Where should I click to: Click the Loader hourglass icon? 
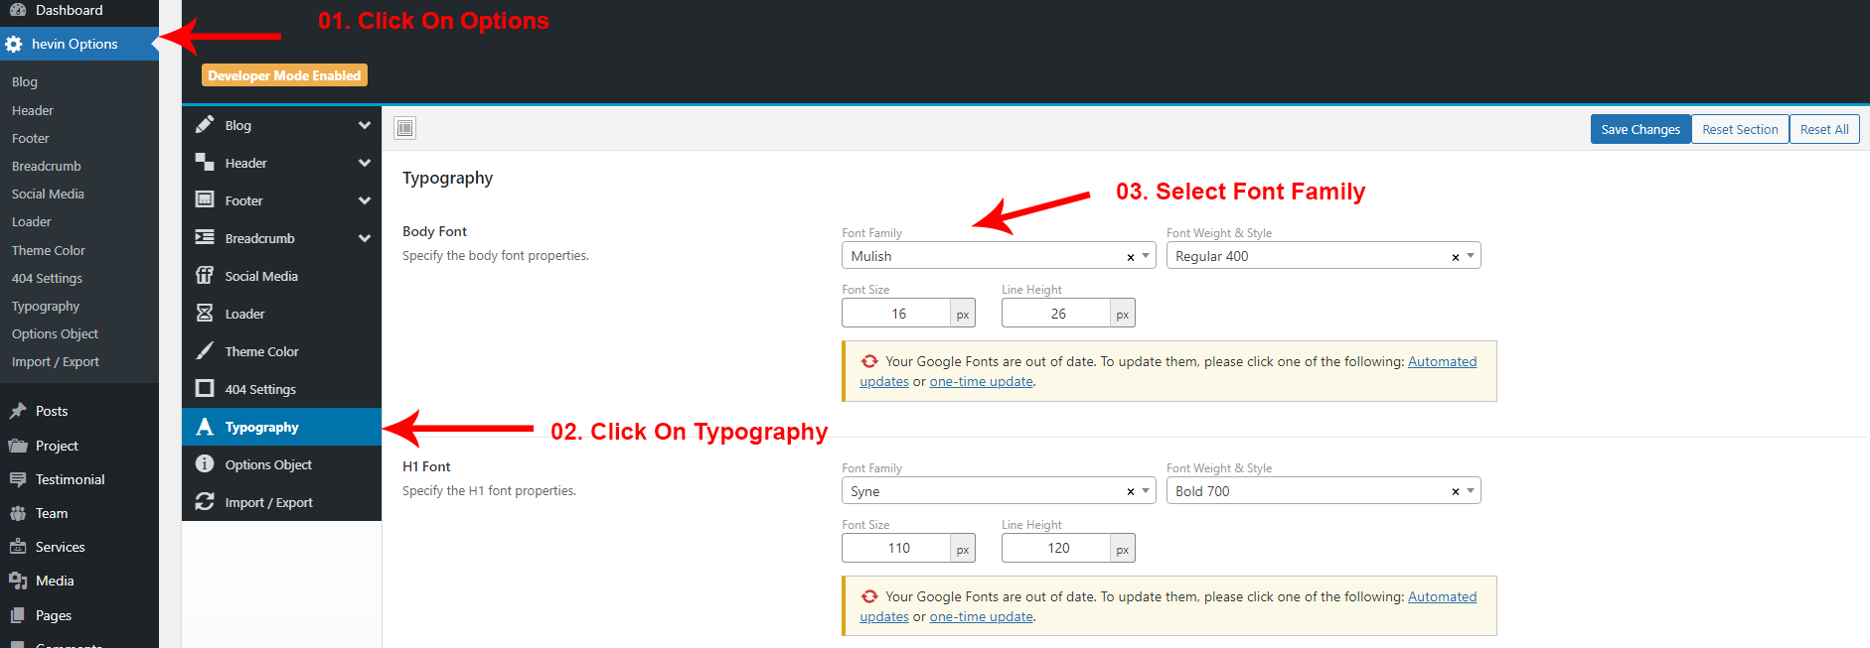[205, 314]
